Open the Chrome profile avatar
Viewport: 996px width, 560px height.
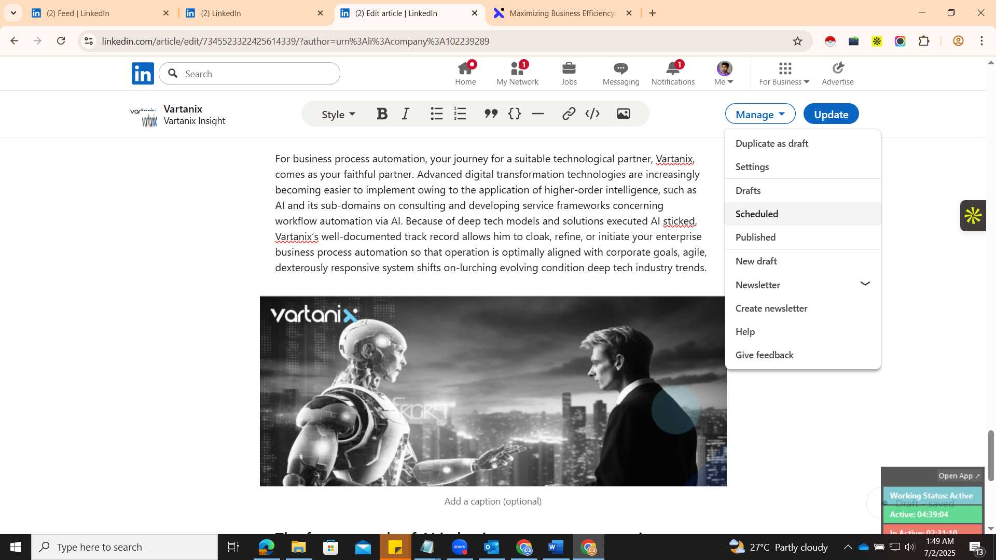coord(958,41)
